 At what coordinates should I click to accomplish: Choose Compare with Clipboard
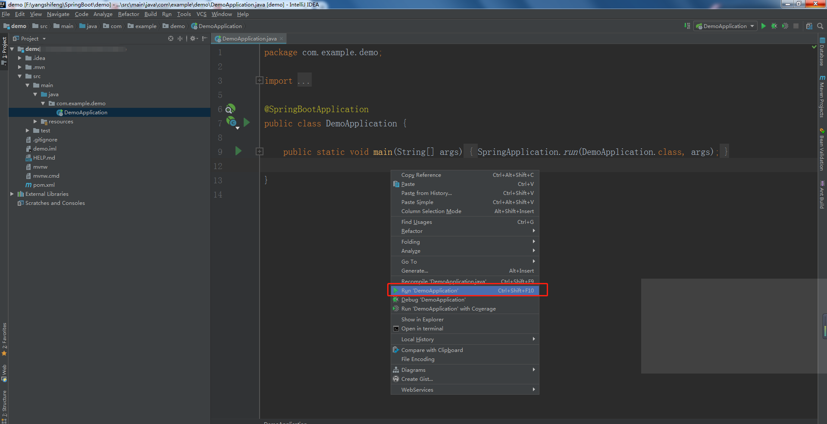pos(465,350)
